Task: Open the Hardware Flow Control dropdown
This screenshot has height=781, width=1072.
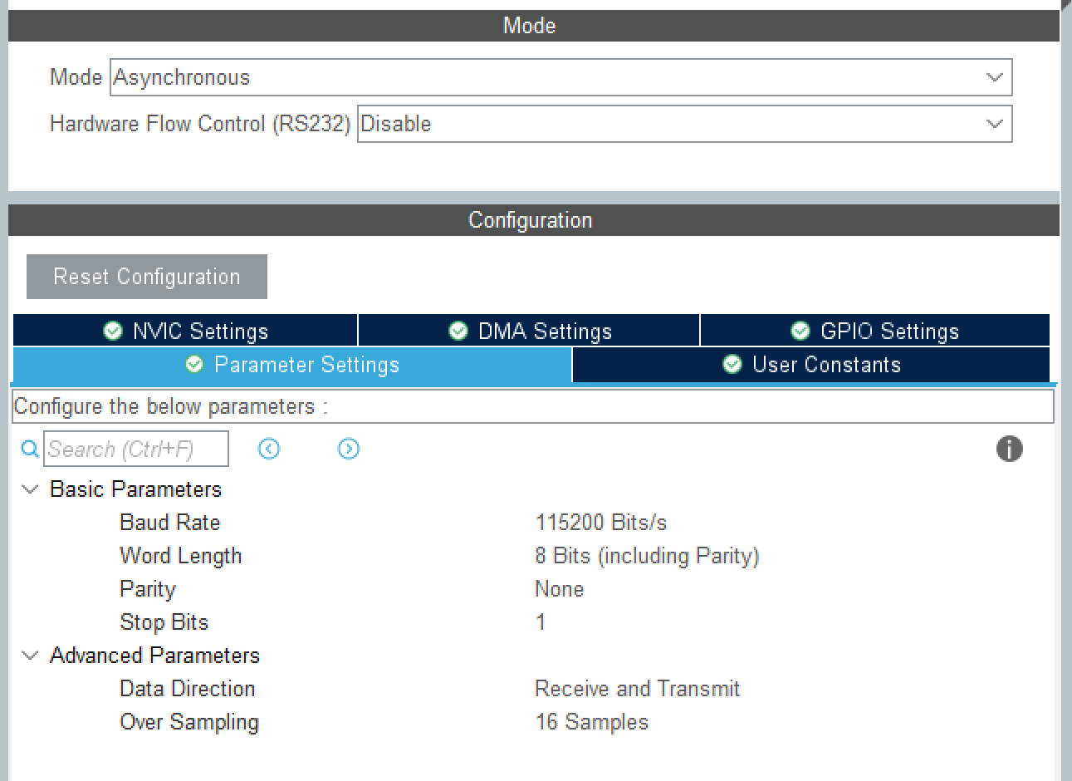Action: (x=684, y=124)
